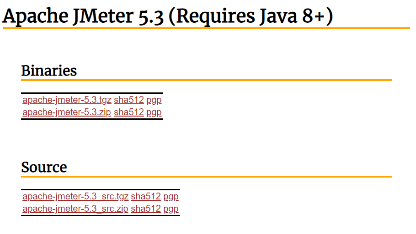This screenshot has width=416, height=234.
Task: Click the Binaries section heading
Action: pyautogui.click(x=49, y=71)
